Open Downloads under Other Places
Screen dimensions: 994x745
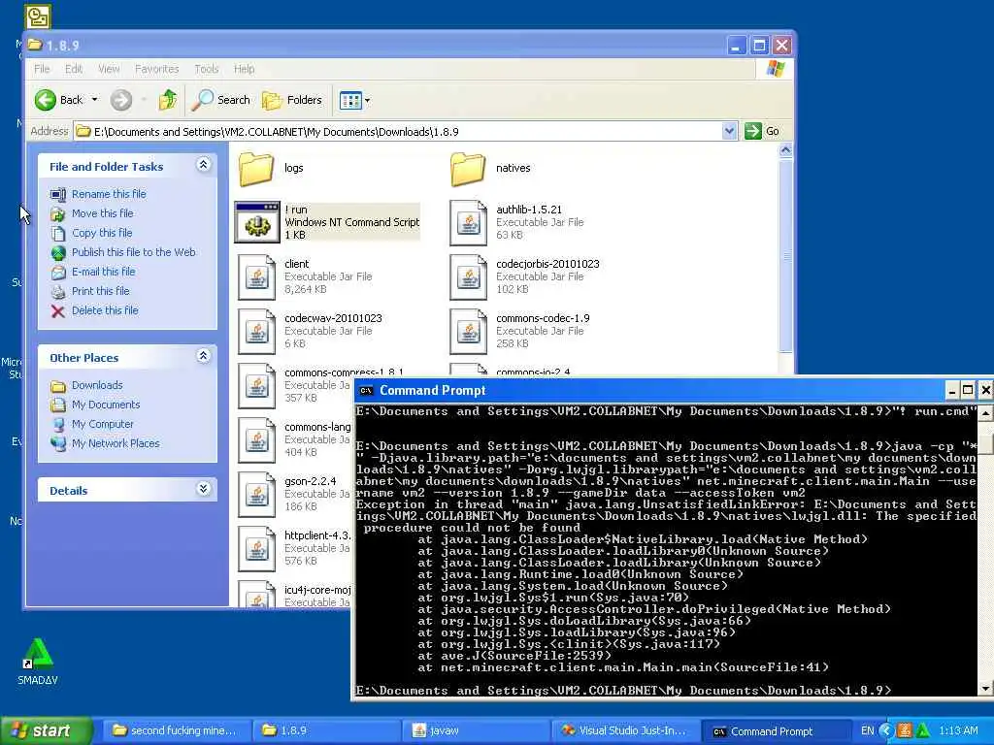tap(97, 385)
